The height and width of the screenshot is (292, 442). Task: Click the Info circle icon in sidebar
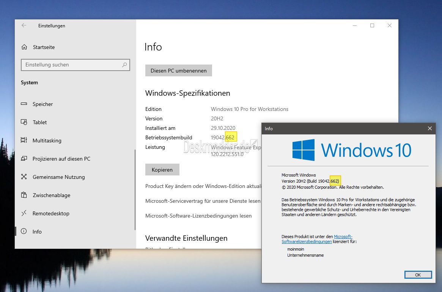[x=24, y=231]
